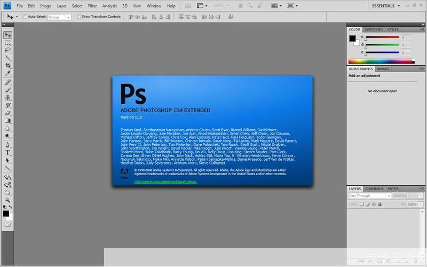Open the Color panel options menu
427x267 pixels.
coord(422,29)
